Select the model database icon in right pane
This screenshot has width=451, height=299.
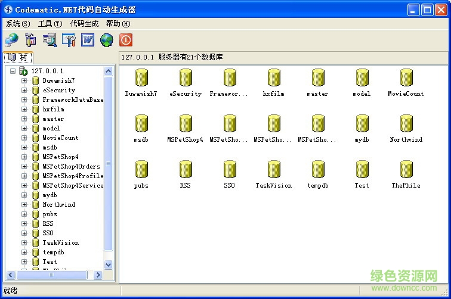click(362, 77)
